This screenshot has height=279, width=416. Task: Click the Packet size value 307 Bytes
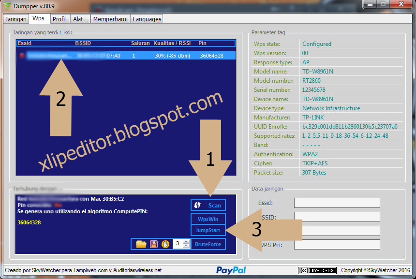[314, 173]
